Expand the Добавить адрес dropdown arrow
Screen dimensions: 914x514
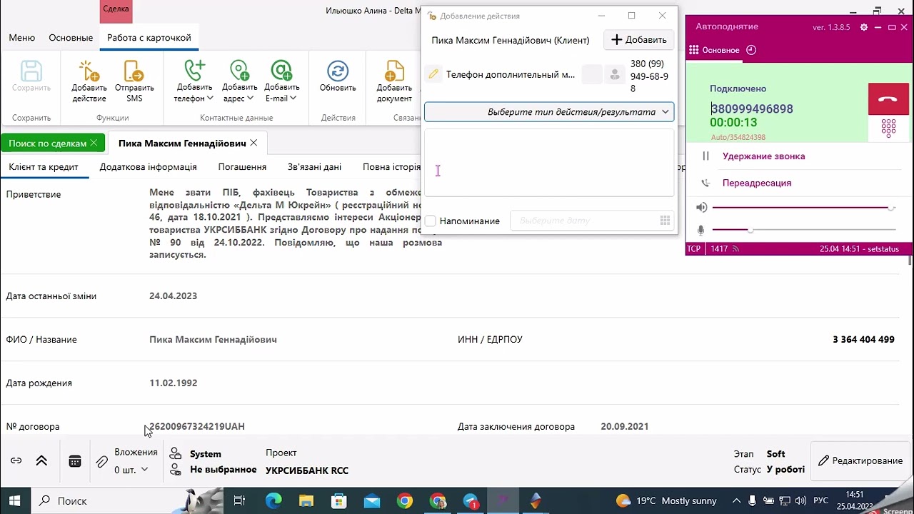250,98
